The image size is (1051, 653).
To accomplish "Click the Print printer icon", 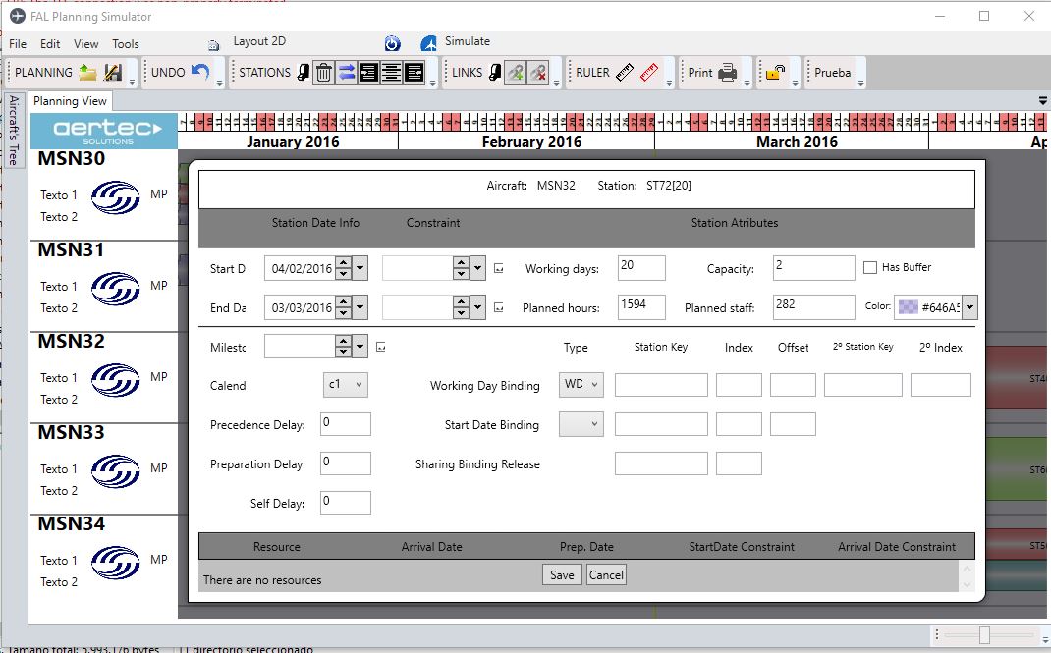I will tap(727, 72).
